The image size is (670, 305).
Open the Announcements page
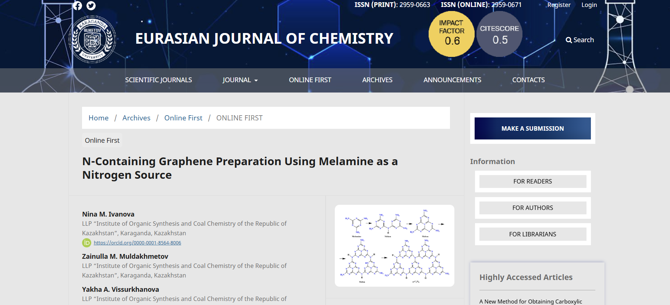point(452,80)
